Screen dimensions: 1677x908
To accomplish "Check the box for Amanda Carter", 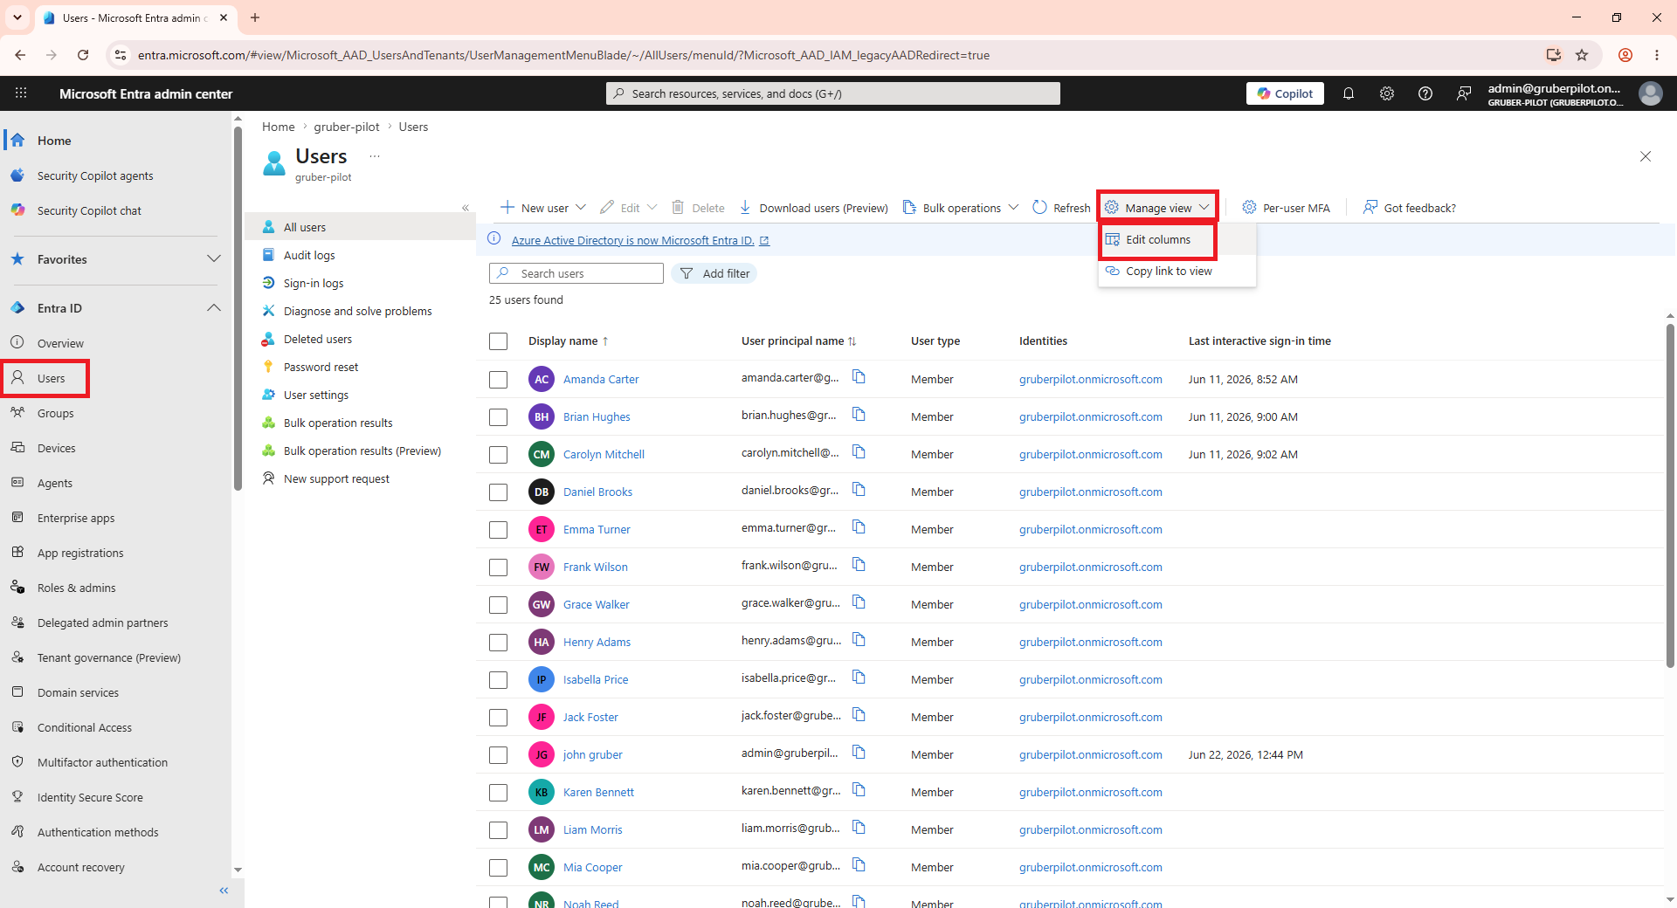I will pos(498,380).
